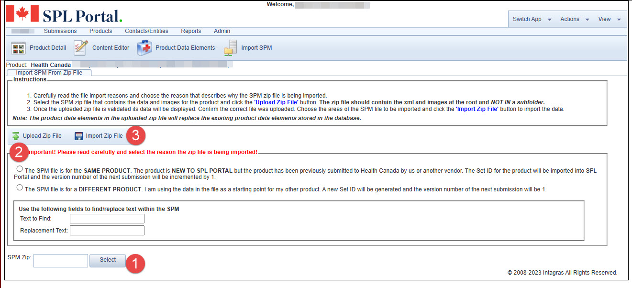Click the Product Data Elements icon
This screenshot has height=288, width=632.
click(x=144, y=48)
